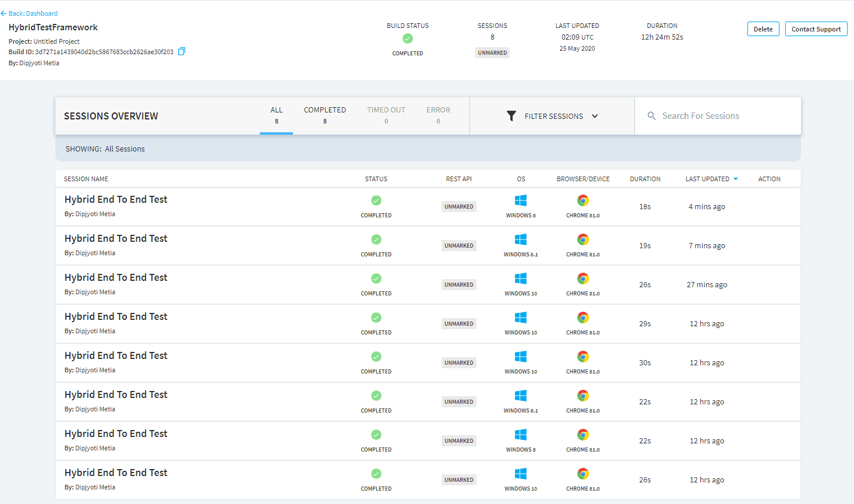854x504 pixels.
Task: Click the Delete button
Action: click(763, 28)
